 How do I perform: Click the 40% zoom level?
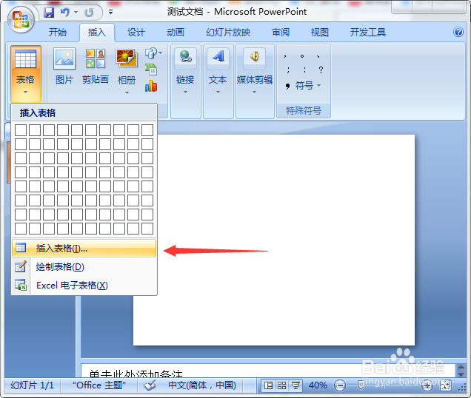click(318, 385)
